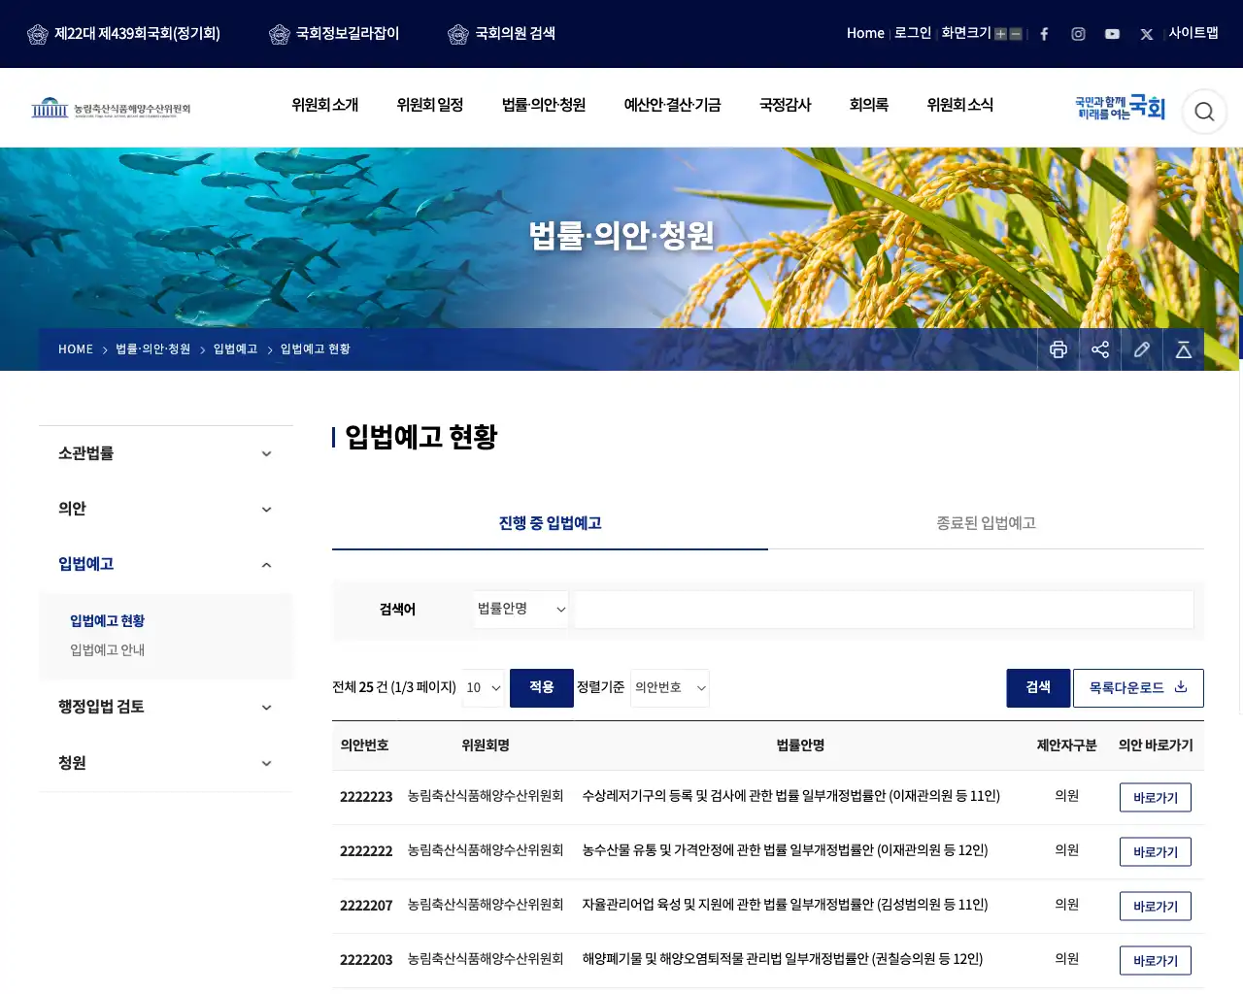This screenshot has height=994, width=1243.
Task: Switch to the 종료된 입법예고 tab
Action: (x=986, y=523)
